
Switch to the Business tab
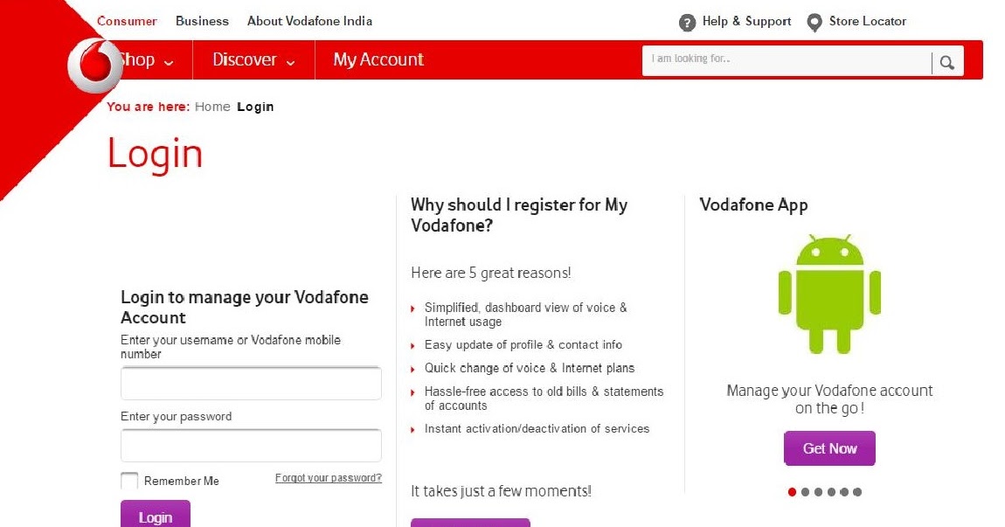[202, 21]
